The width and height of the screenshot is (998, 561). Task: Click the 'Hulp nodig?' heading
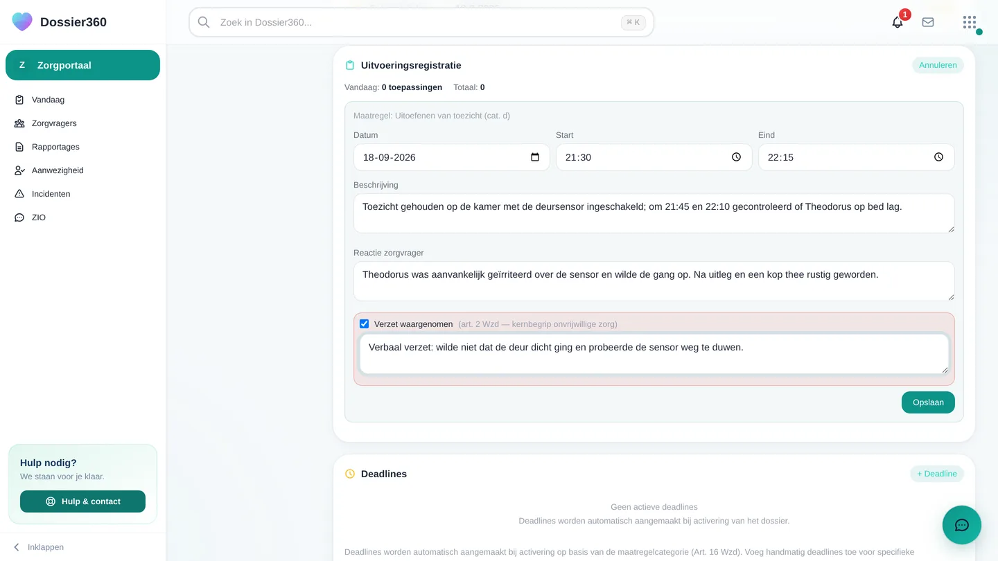(x=49, y=463)
